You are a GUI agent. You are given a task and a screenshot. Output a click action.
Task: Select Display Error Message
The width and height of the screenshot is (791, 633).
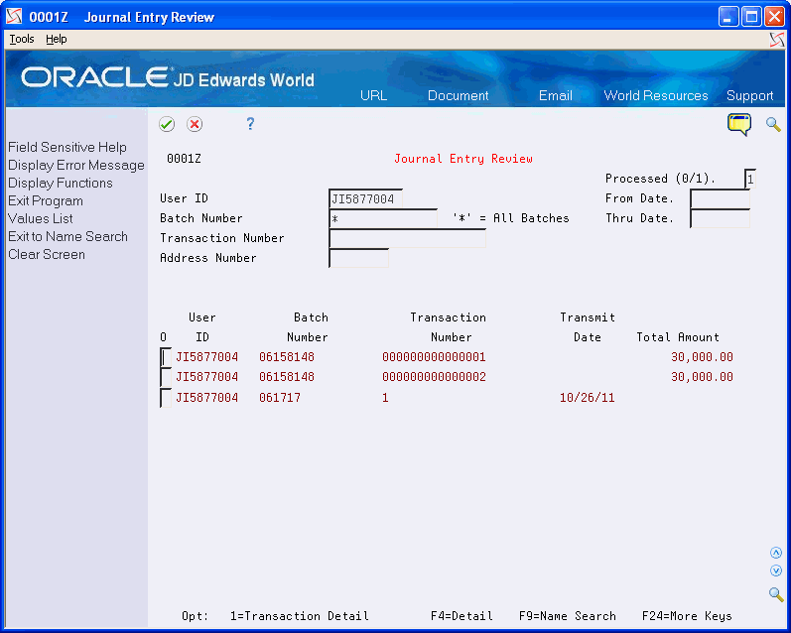(76, 166)
